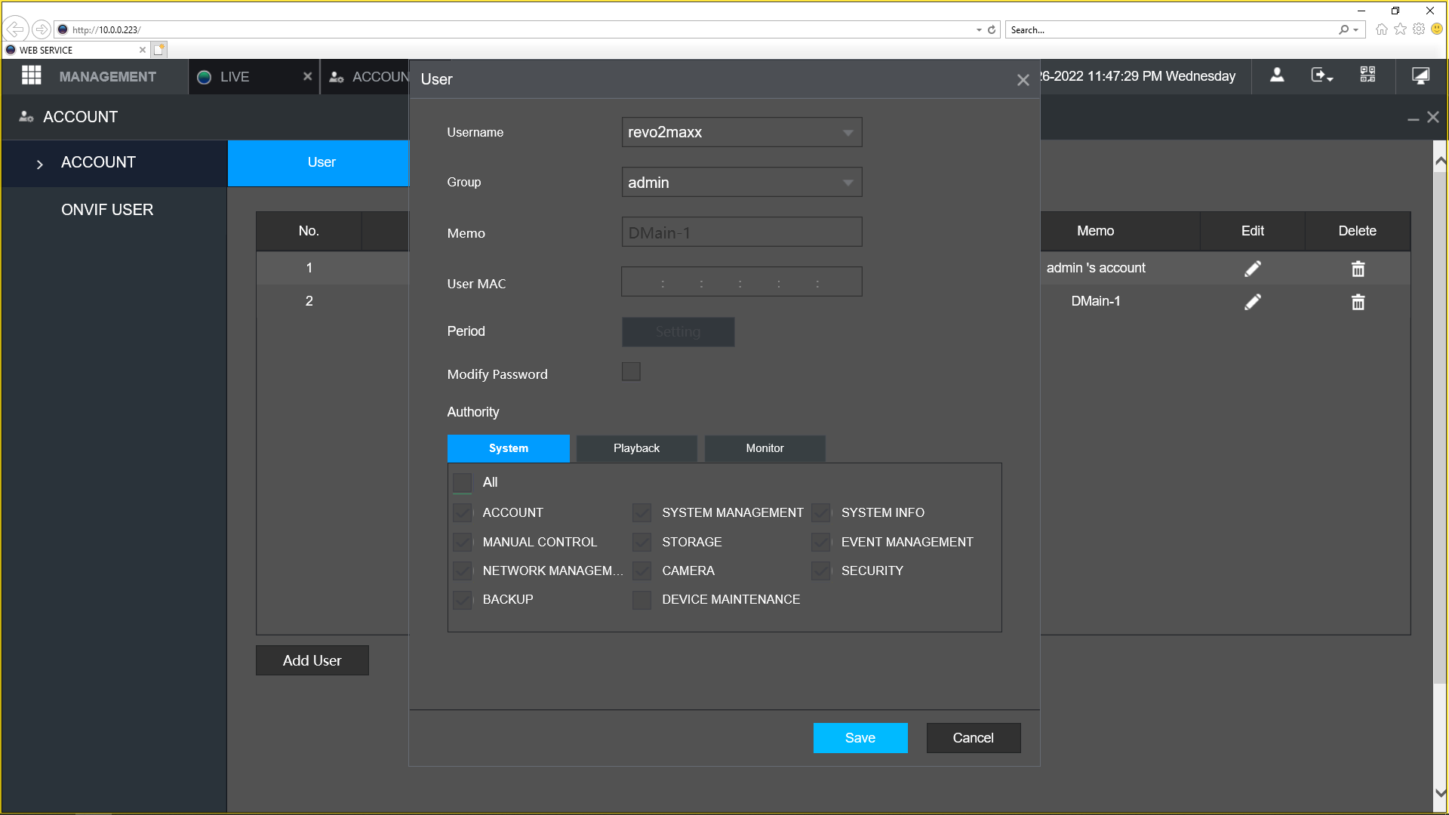This screenshot has height=815, width=1449.
Task: Click the Memo column header
Action: pos(1096,231)
